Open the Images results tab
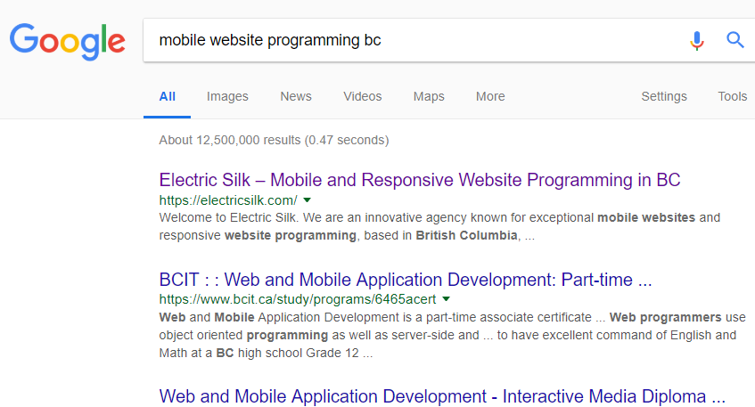755x407 pixels. point(227,97)
